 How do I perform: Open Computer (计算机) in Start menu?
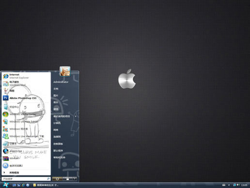(57, 123)
